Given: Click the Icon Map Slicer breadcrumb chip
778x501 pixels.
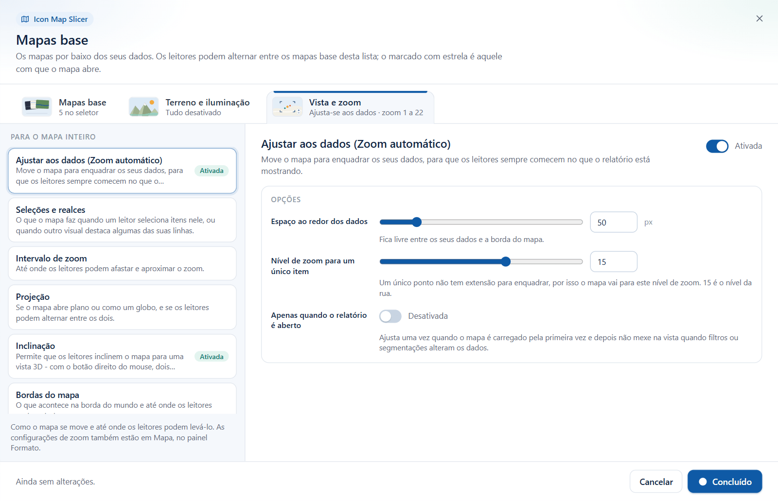Looking at the screenshot, I should tap(55, 19).
